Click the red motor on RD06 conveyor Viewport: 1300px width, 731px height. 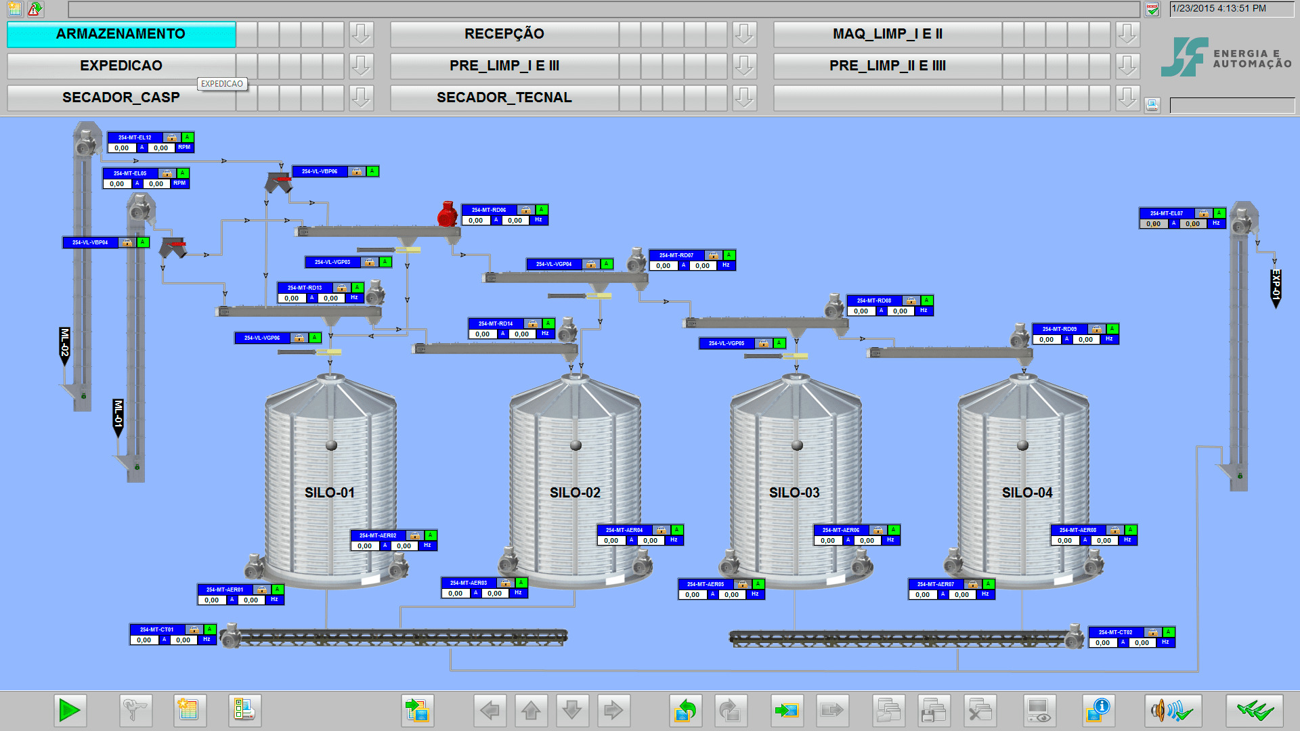click(x=447, y=214)
